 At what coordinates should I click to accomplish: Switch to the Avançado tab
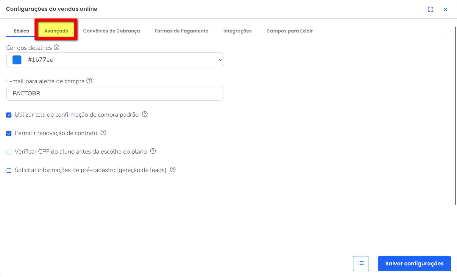[56, 31]
